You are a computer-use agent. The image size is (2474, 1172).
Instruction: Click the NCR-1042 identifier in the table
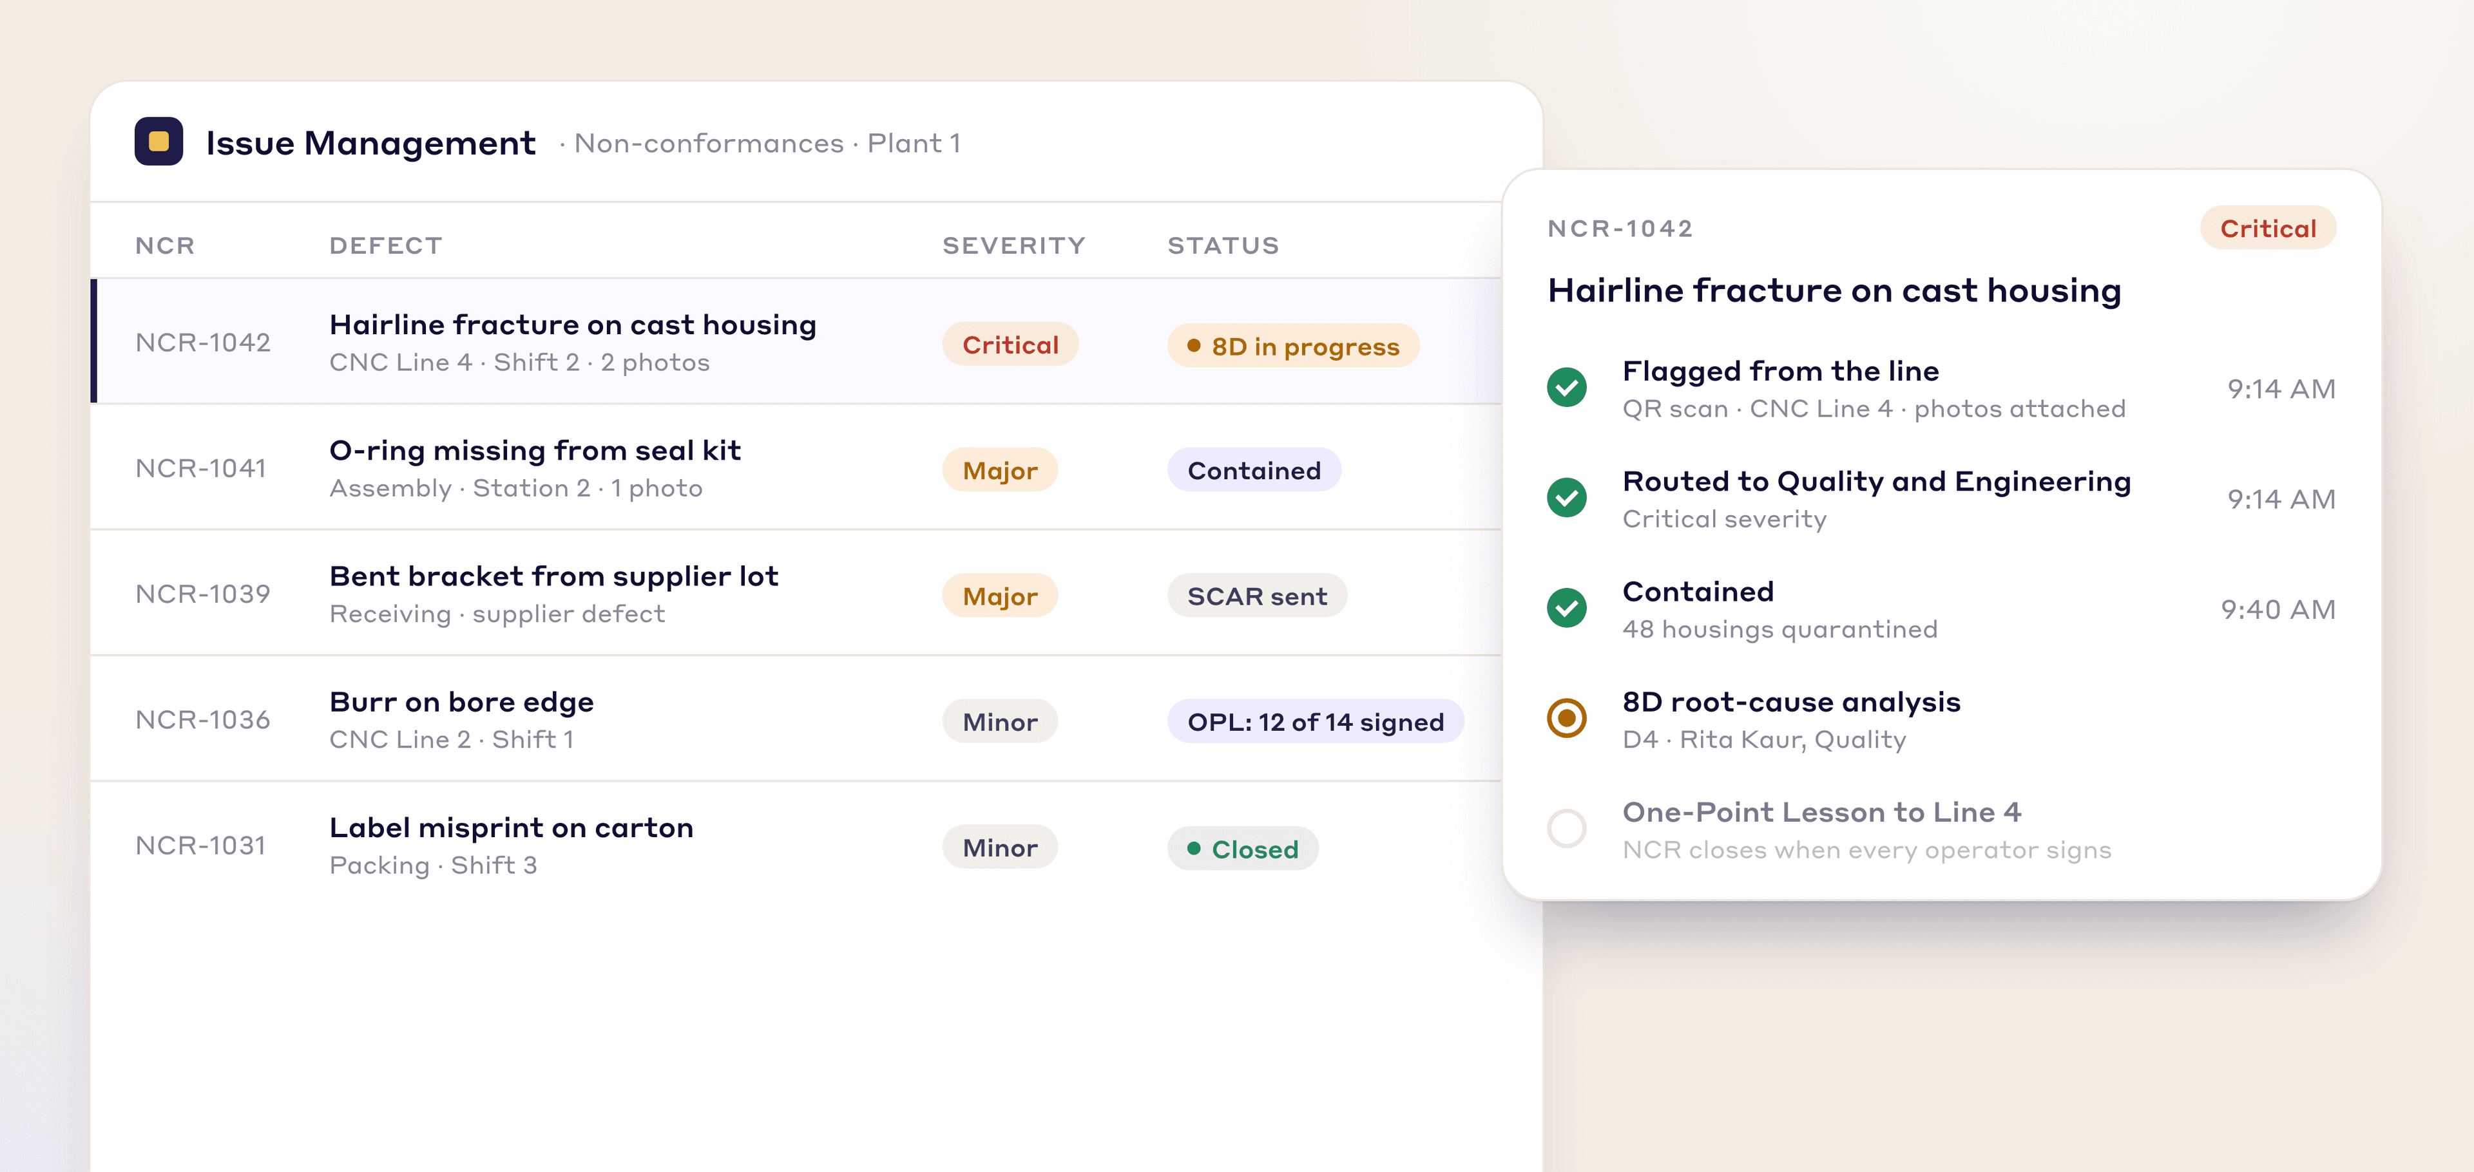(203, 343)
